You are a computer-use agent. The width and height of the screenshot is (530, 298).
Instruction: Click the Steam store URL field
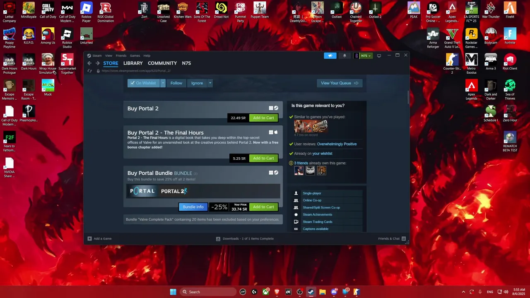coord(136,71)
